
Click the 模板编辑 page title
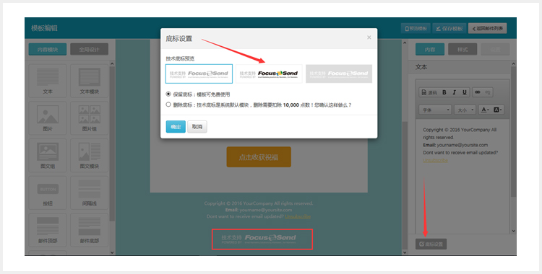[x=44, y=28]
